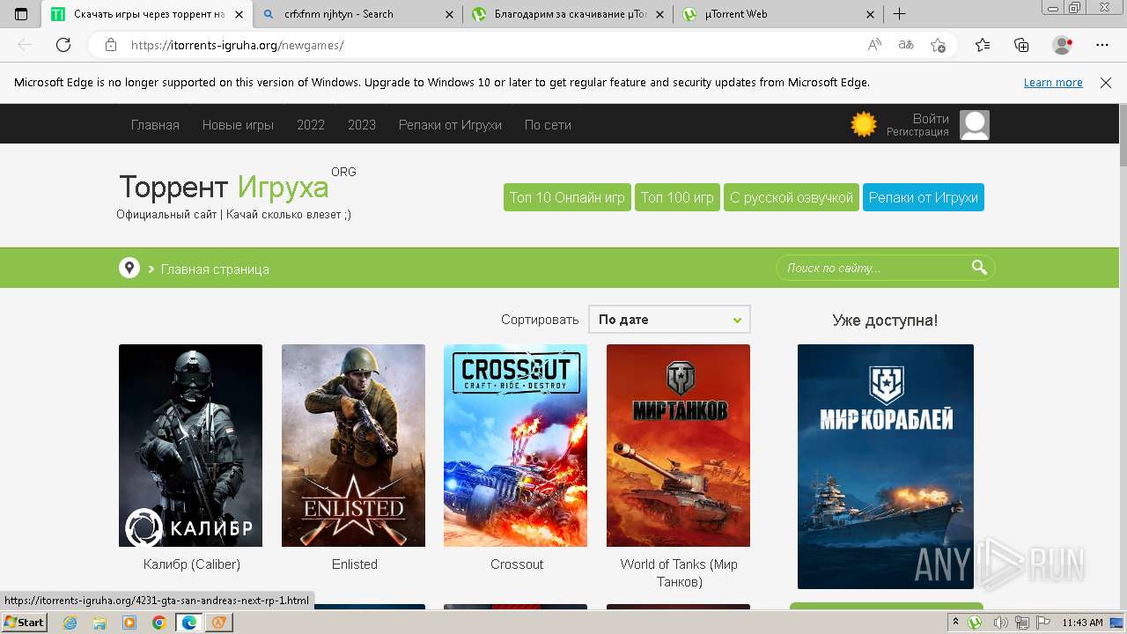Toggle the sun theme switch icon
1127x634 pixels.
pyautogui.click(x=864, y=124)
